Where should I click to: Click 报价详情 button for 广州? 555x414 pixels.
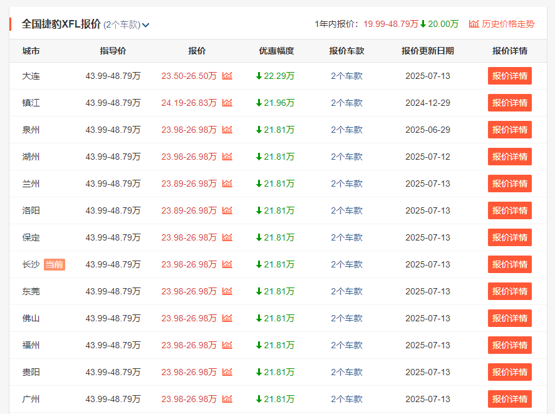coord(510,398)
